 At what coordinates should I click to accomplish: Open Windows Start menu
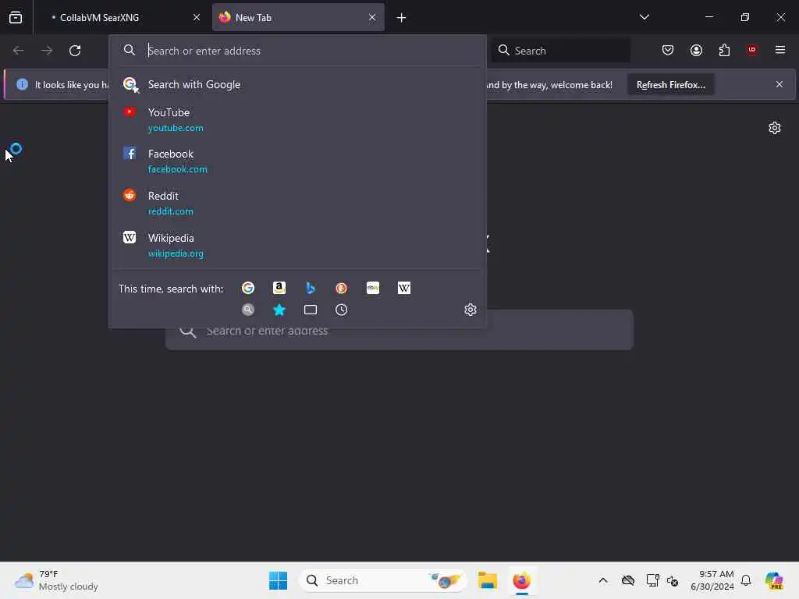(x=278, y=580)
